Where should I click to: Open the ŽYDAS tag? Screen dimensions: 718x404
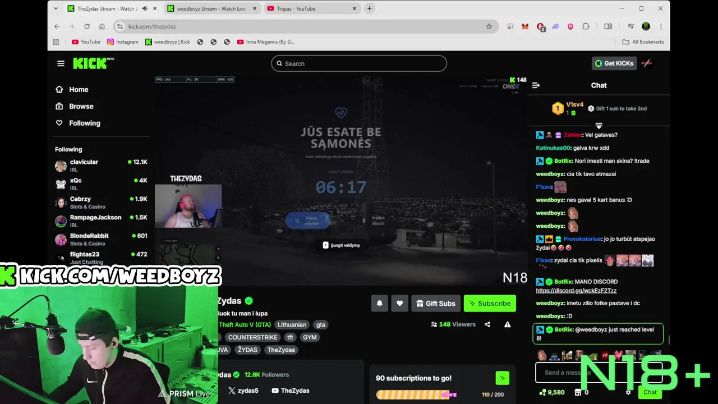pyautogui.click(x=247, y=350)
